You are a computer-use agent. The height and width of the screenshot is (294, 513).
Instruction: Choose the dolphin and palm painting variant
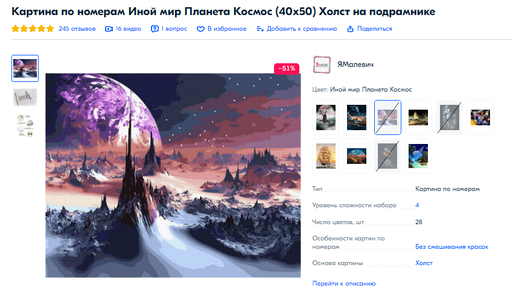click(418, 156)
